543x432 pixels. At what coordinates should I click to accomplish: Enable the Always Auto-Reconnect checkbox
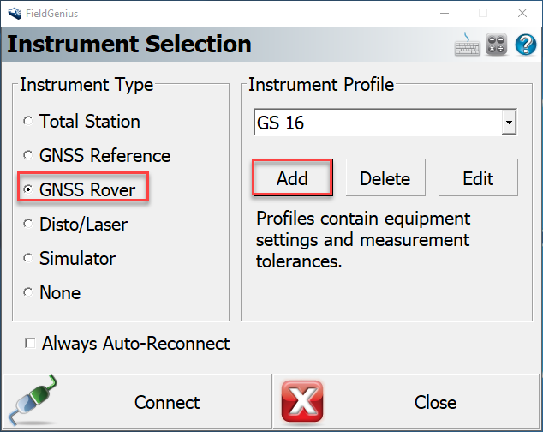click(30, 344)
